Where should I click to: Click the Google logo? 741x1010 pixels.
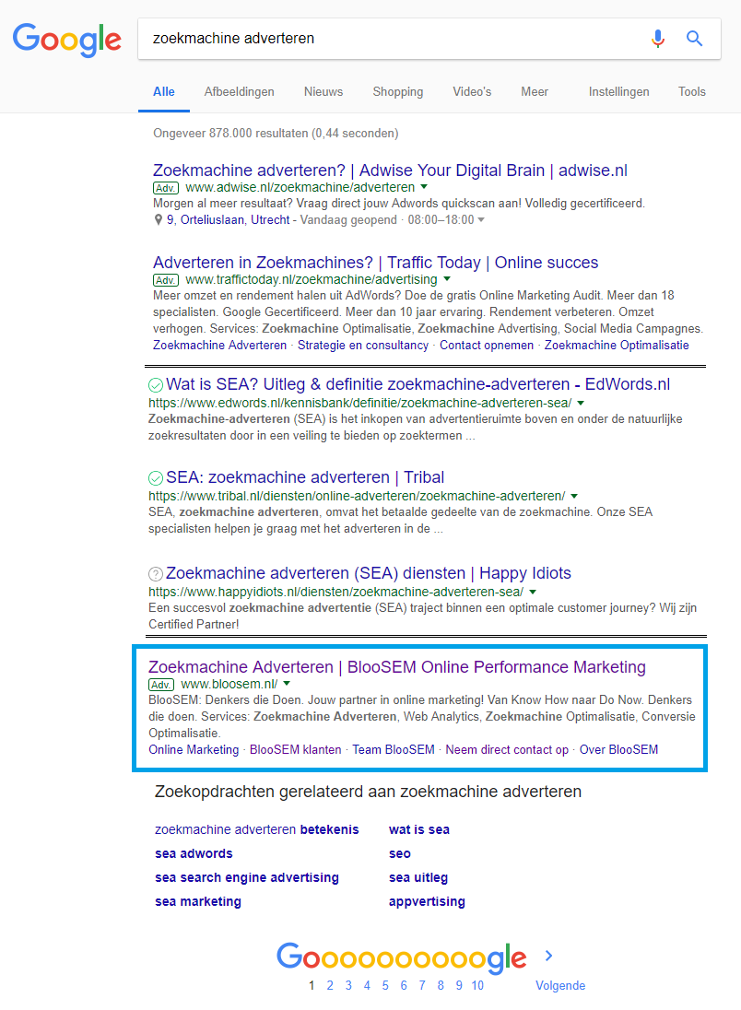(66, 39)
